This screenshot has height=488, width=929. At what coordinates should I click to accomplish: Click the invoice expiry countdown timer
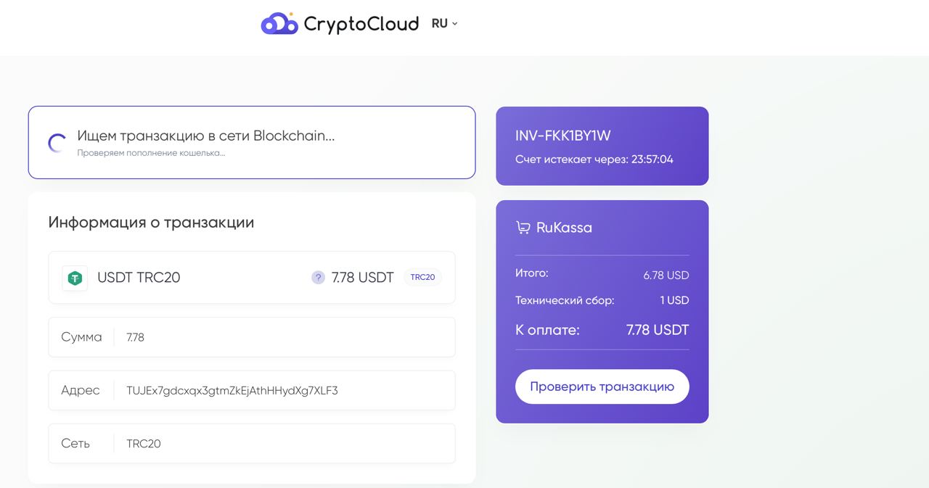tap(652, 159)
